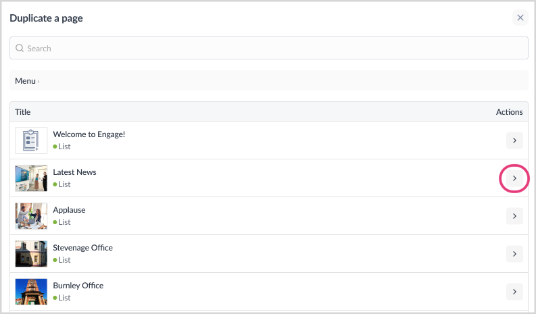Click the Burnley Office arrow button
This screenshot has width=536, height=314.
tap(514, 292)
